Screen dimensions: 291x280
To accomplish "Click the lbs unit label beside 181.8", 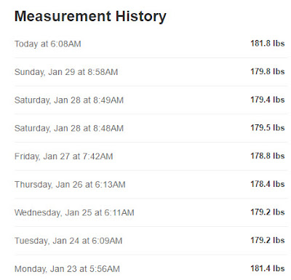I will 279,44.
